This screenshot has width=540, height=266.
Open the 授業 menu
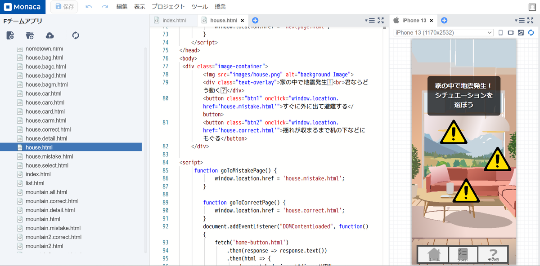pyautogui.click(x=220, y=7)
